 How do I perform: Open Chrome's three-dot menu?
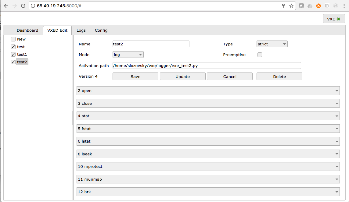(344, 5)
